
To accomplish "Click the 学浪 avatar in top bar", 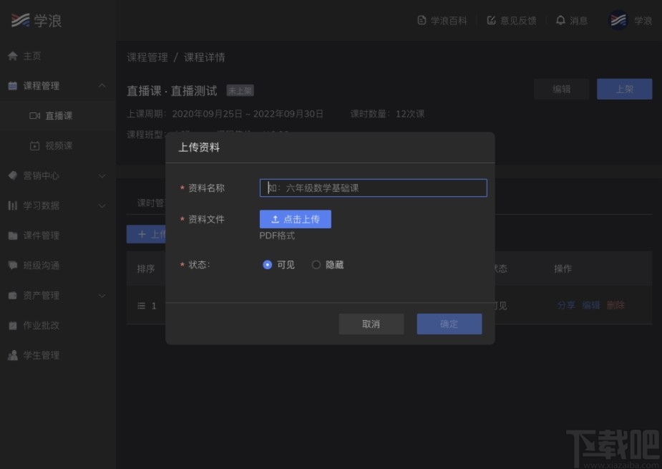I will pyautogui.click(x=616, y=20).
